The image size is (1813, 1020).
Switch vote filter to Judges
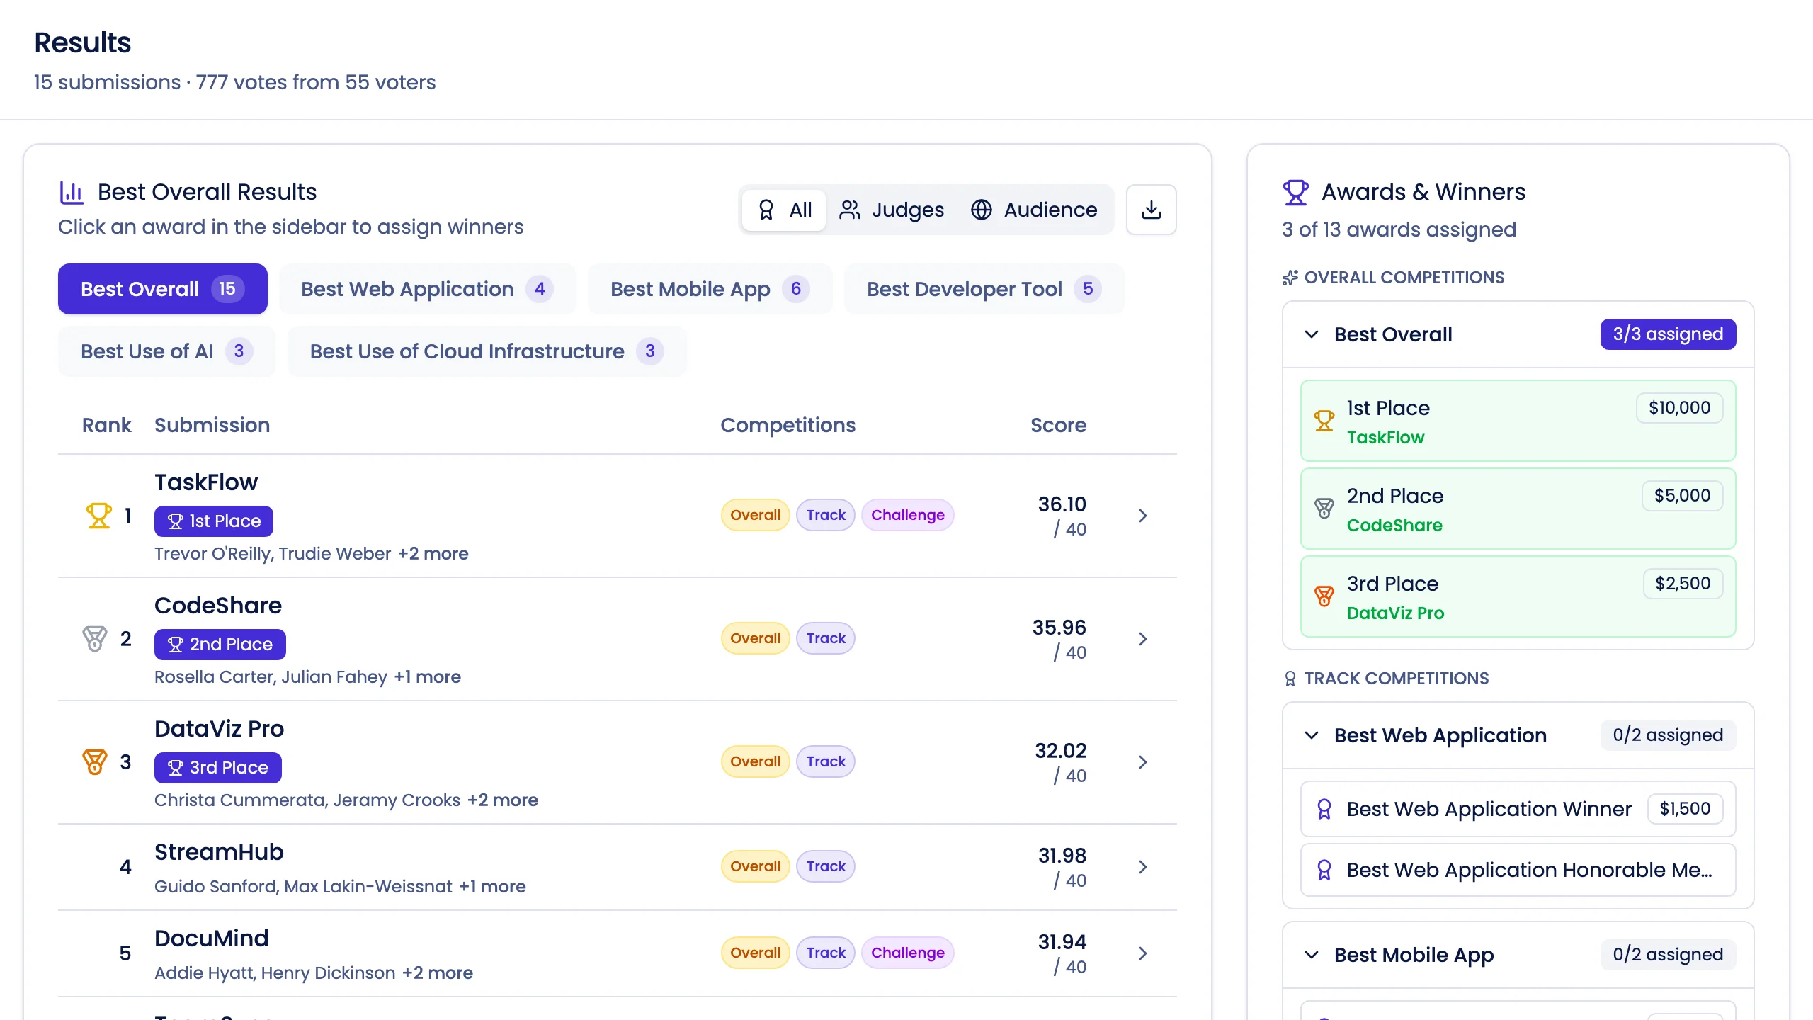892,210
